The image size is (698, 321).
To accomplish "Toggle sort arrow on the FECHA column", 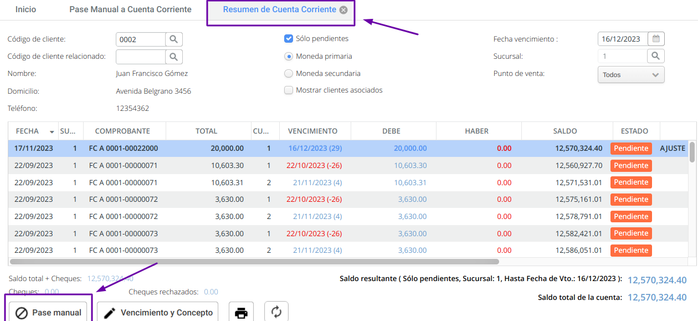I will click(52, 132).
